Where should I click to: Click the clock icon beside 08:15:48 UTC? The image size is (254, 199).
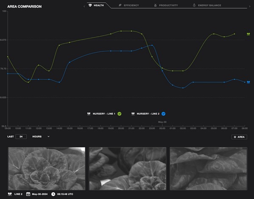point(53,194)
